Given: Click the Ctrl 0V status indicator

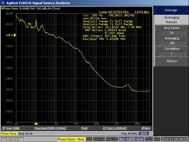Looking at the screenshot, I should pos(99,139).
